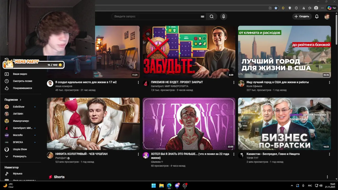
Task: Open the menu for 'ХОТЕЛ БЫ Я ЗНАТЬ ЭТО РАНЬШЕ' video
Action: click(234, 154)
